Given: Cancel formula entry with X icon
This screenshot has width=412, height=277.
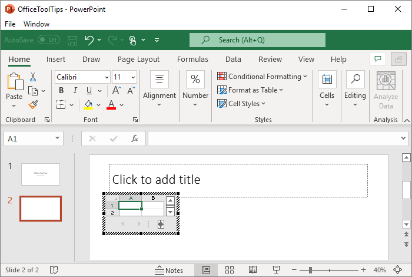Looking at the screenshot, I should point(92,138).
